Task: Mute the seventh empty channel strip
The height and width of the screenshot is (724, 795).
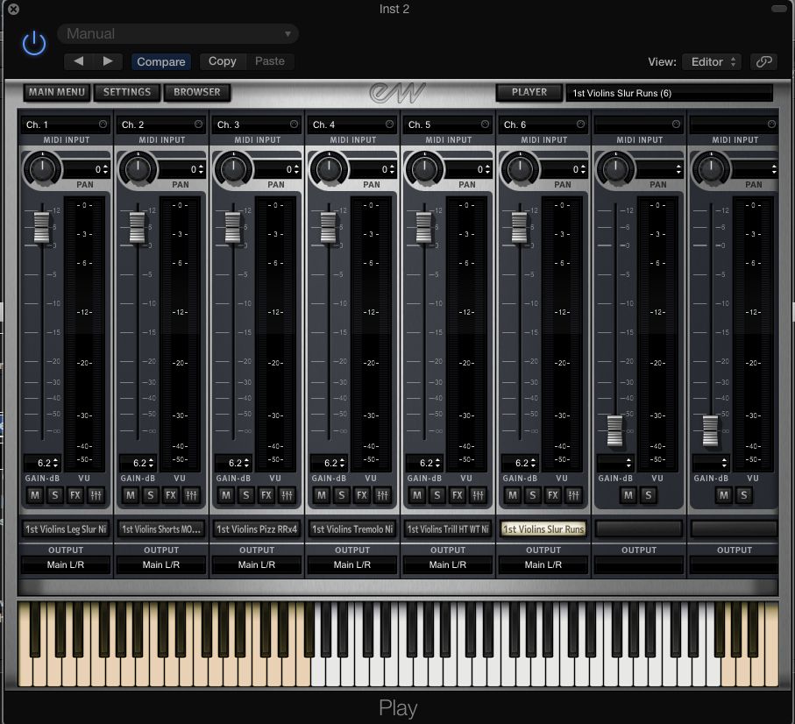Action: pyautogui.click(x=628, y=495)
